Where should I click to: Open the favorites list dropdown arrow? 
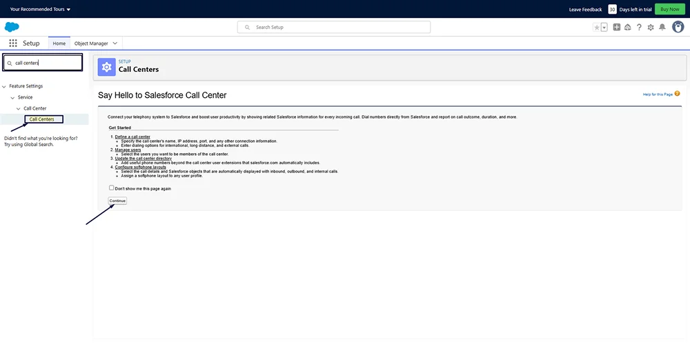tap(604, 28)
